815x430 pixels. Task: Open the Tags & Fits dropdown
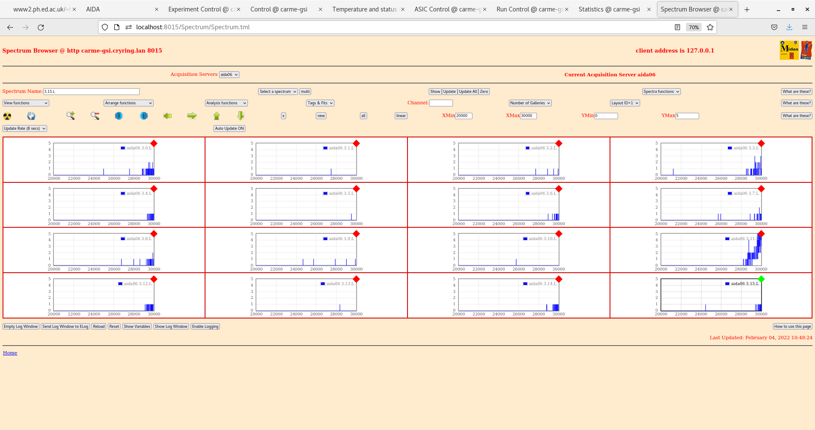click(x=320, y=103)
